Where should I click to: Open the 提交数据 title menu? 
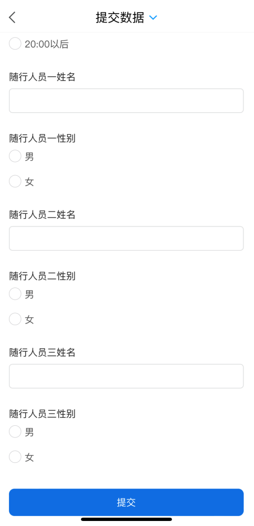pyautogui.click(x=120, y=18)
